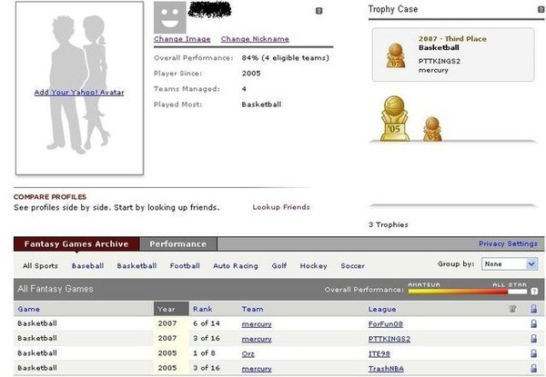Open the ITE98 league link
Image resolution: width=546 pixels, height=377 pixels.
click(379, 353)
